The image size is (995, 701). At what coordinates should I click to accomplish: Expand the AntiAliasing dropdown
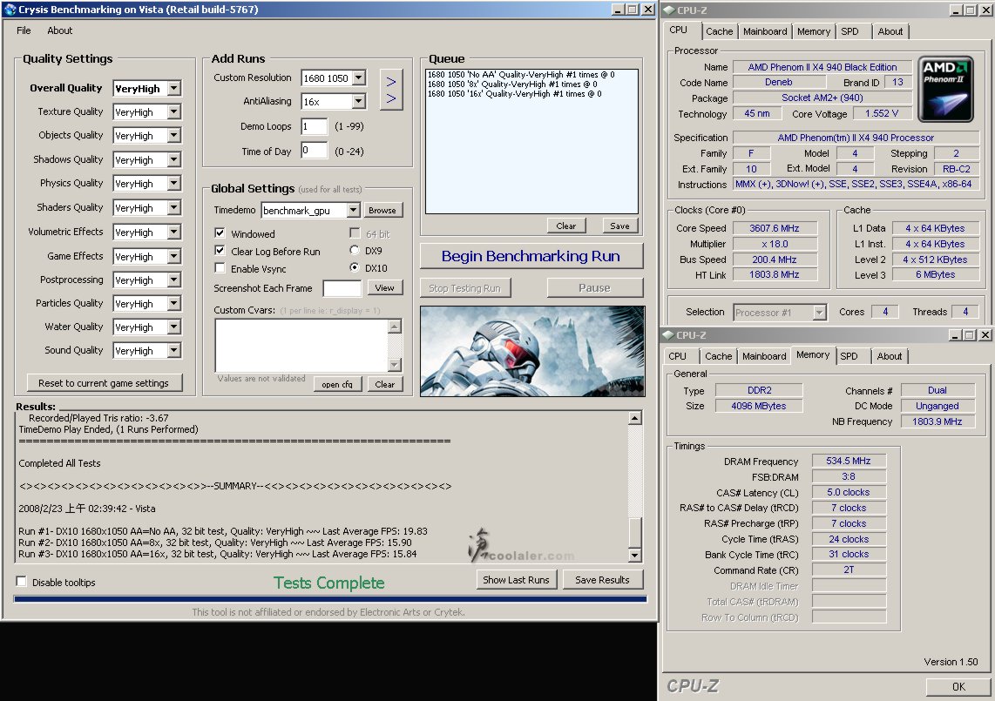tap(358, 101)
